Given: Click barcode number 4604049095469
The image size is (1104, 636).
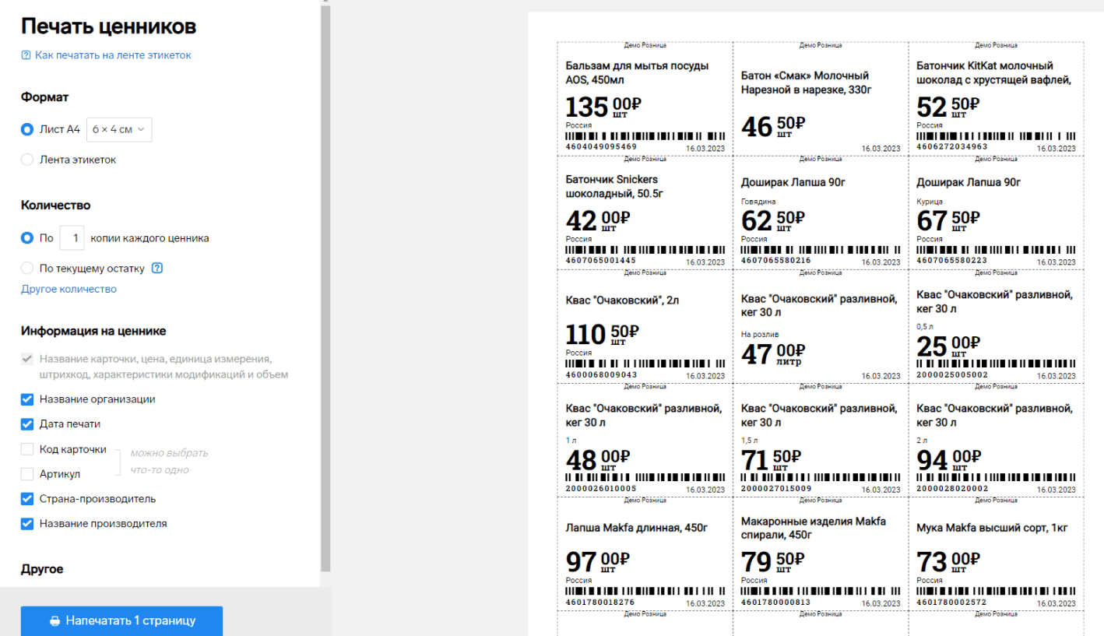Looking at the screenshot, I should point(601,147).
